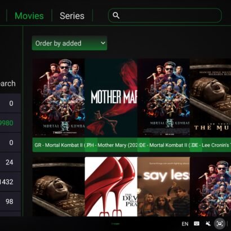
Task: Click the muted notifications tray icon
Action: coord(208,224)
